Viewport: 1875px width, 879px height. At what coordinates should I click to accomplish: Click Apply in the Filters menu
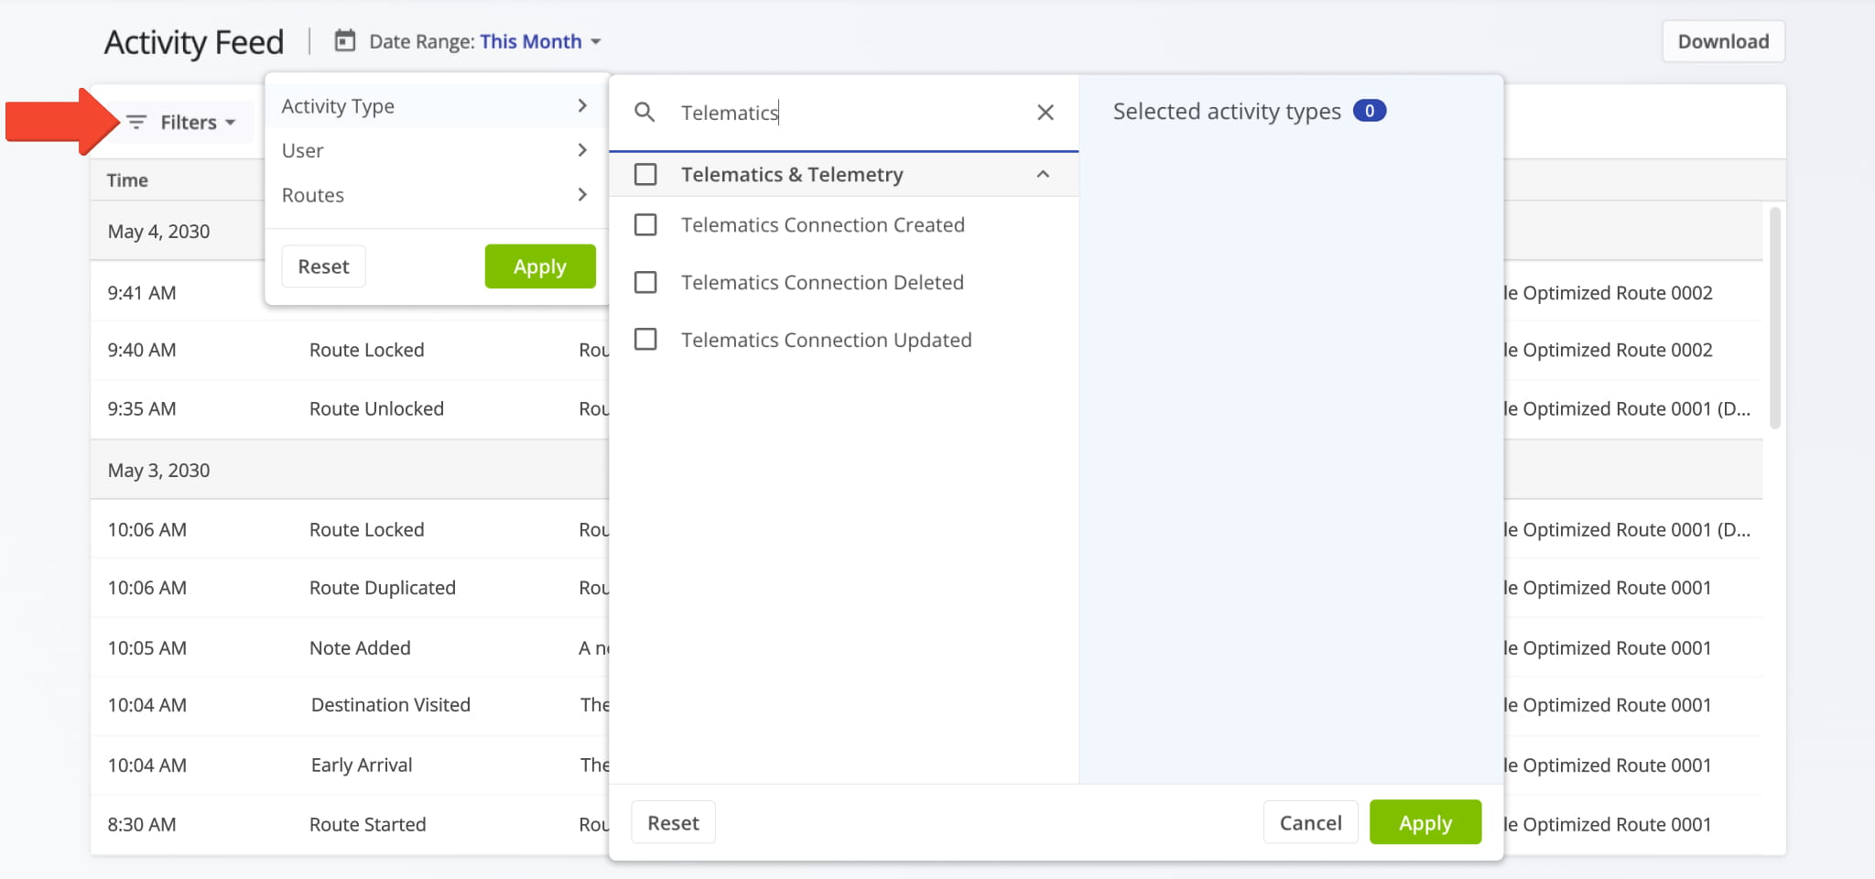540,266
